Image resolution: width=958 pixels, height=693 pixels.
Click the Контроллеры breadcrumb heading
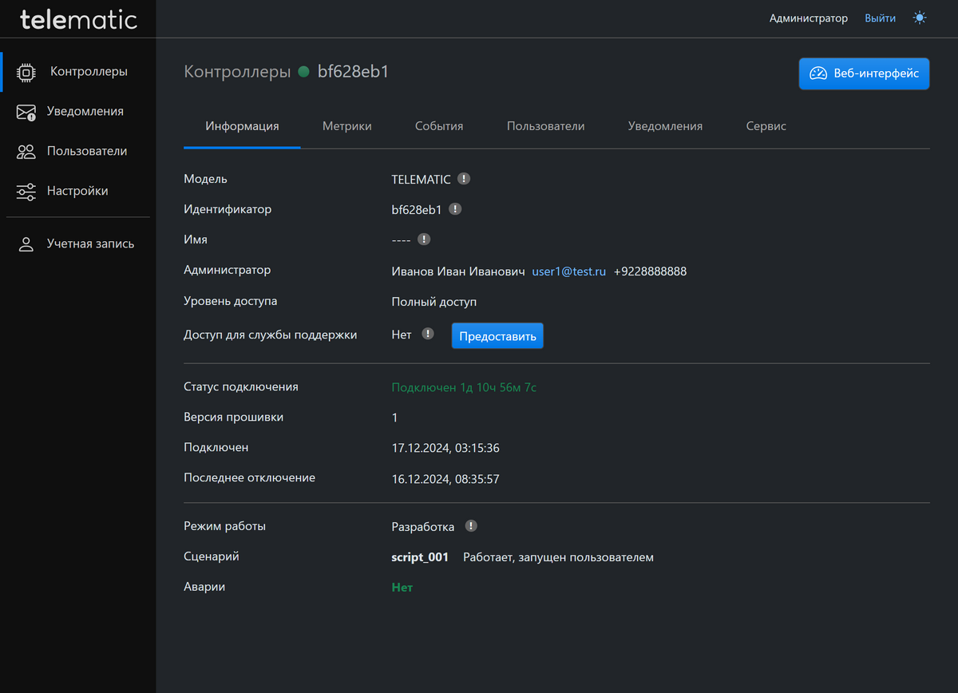pos(237,72)
